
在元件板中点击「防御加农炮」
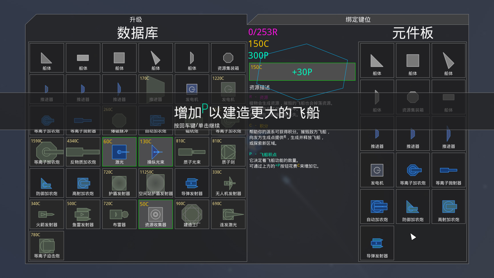[x=413, y=206]
